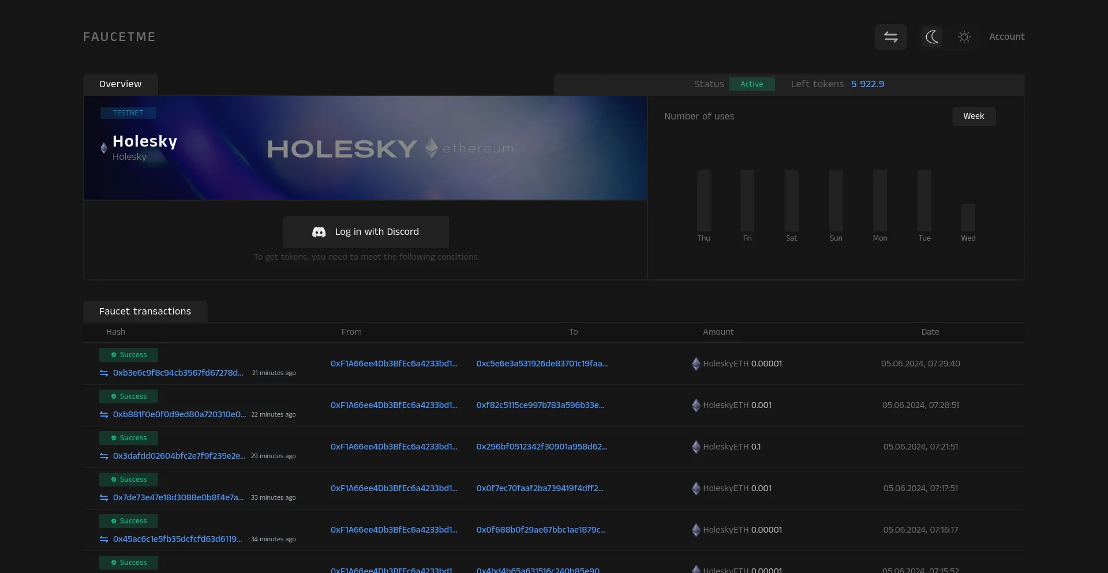The image size is (1108, 573).
Task: Open recipient address 0x296bf0512342f30901a958d62...
Action: point(542,447)
